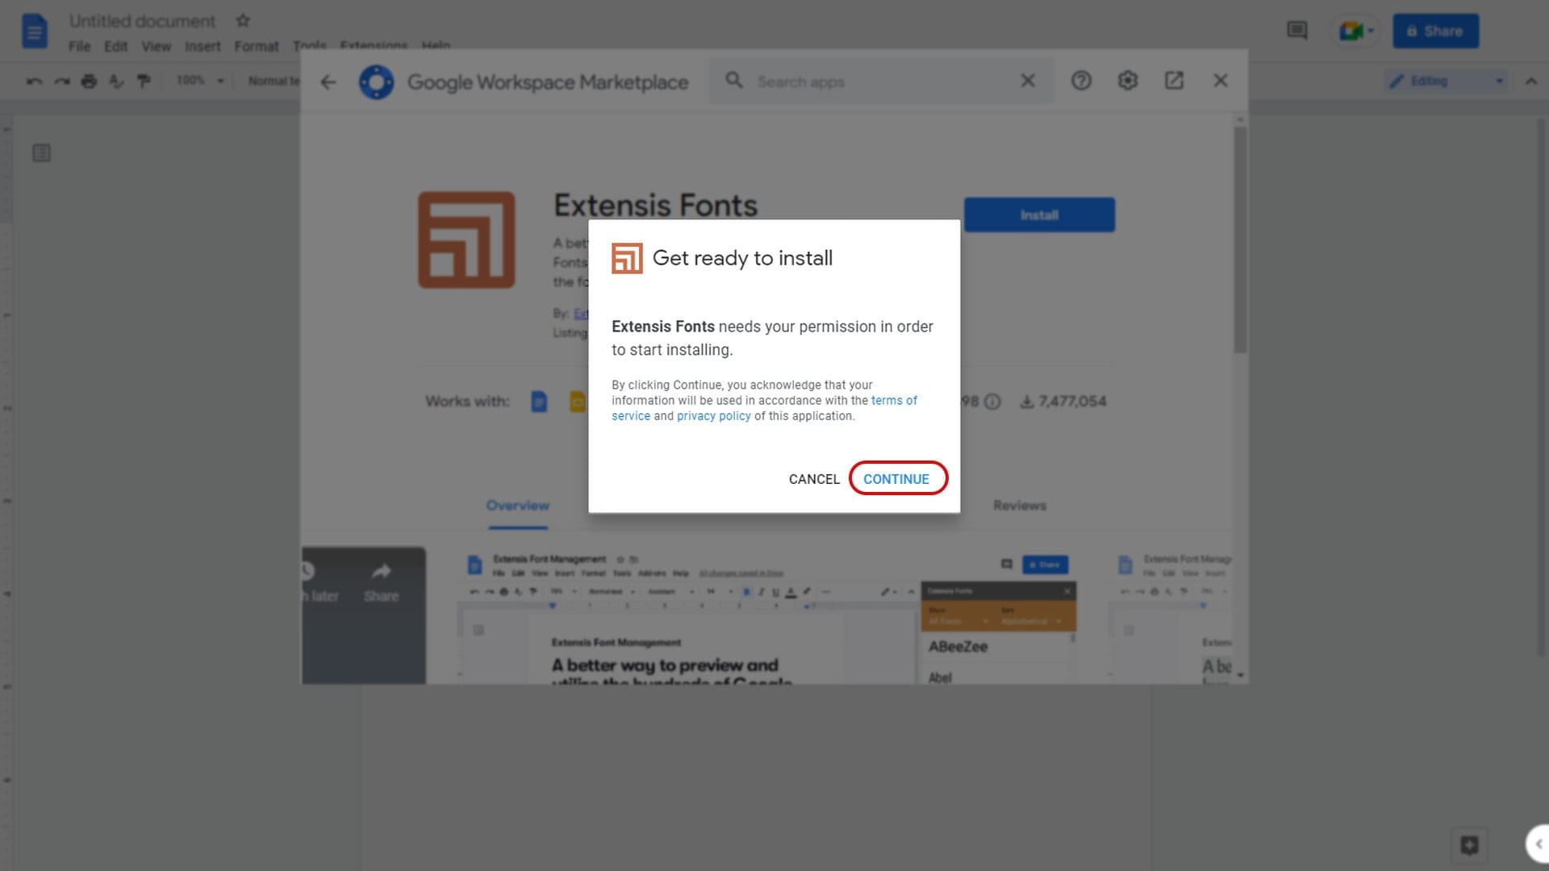This screenshot has height=871, width=1549.
Task: Click the Explore icon at bottom right
Action: [x=1469, y=844]
